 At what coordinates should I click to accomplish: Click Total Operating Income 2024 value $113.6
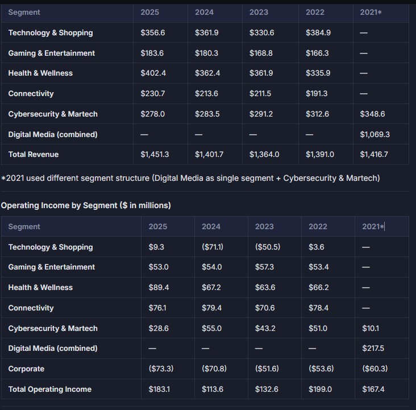coord(213,389)
